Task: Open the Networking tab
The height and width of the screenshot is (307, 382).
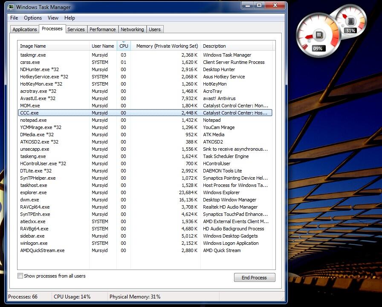Action: point(132,29)
